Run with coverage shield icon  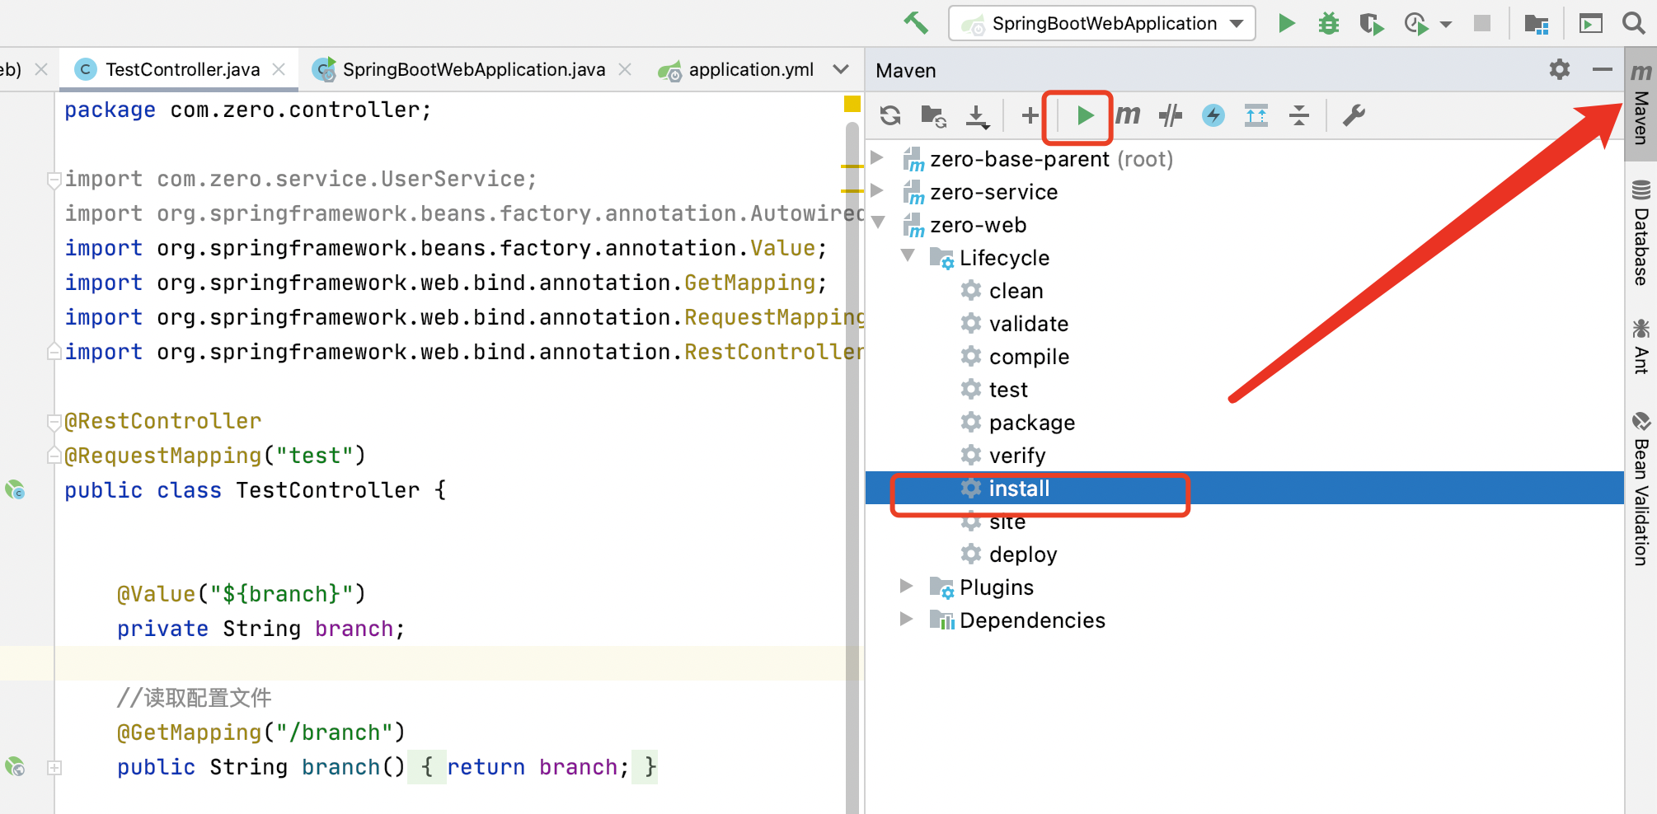1372,23
